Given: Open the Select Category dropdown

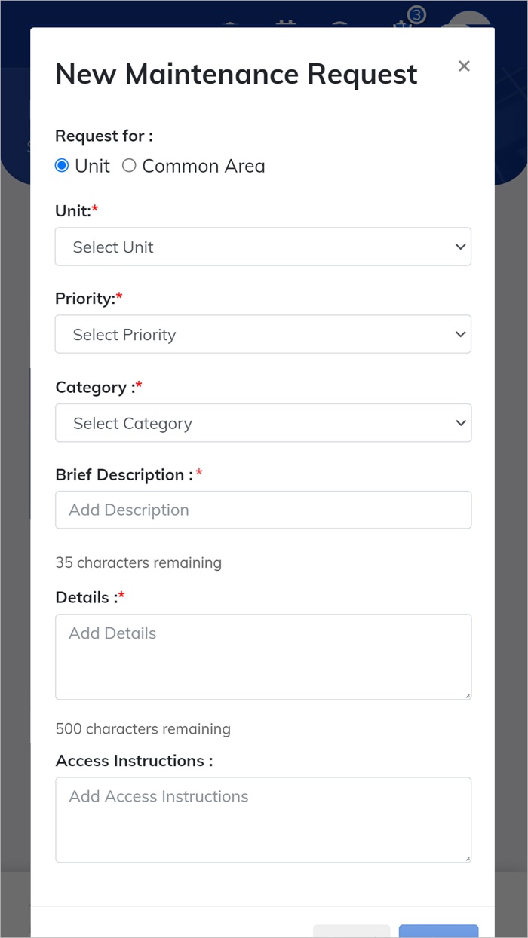Looking at the screenshot, I should pyautogui.click(x=262, y=423).
